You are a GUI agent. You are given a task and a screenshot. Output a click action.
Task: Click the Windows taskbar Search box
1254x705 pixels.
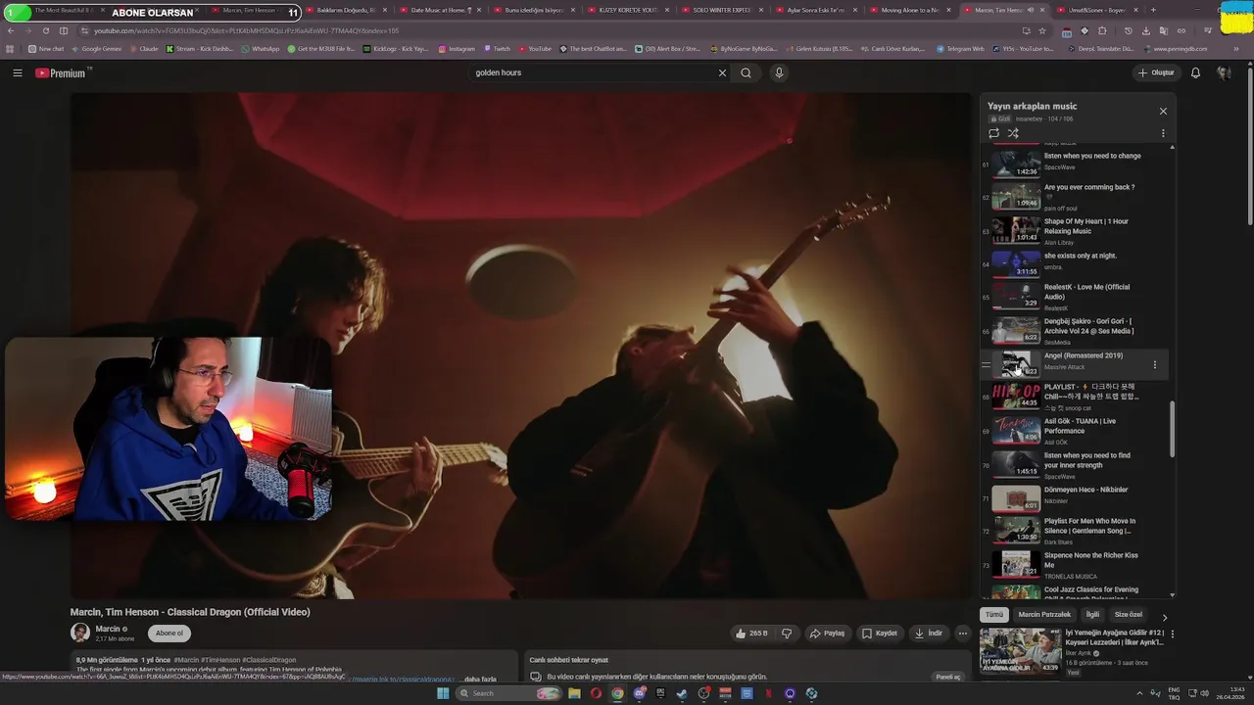pos(507,693)
